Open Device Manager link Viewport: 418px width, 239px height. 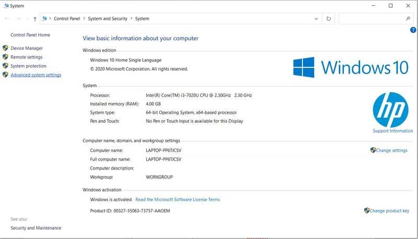pyautogui.click(x=27, y=48)
